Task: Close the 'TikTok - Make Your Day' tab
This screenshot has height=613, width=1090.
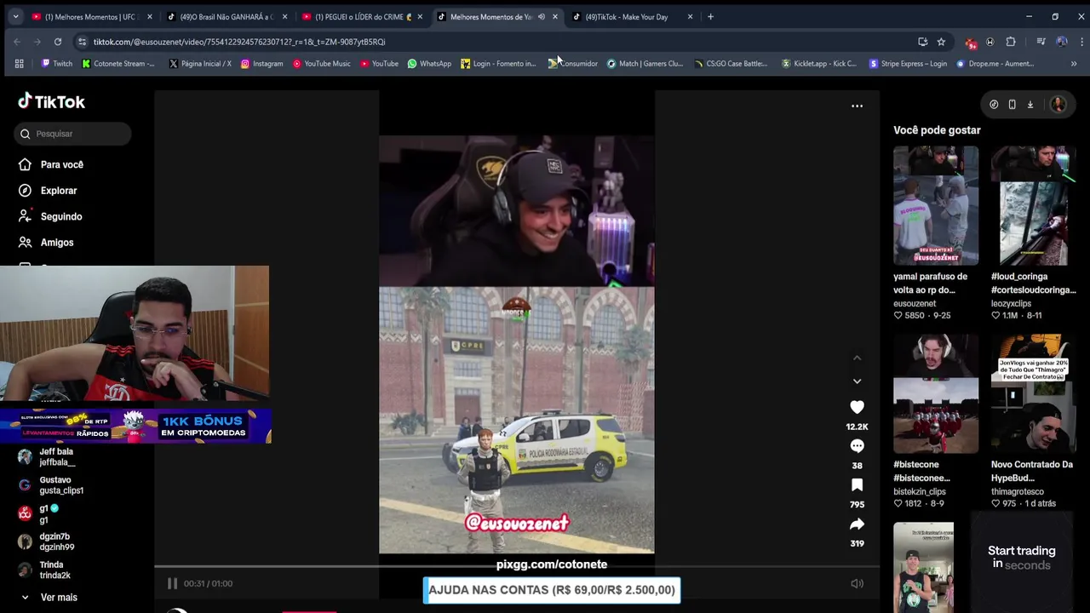Action: (x=690, y=17)
